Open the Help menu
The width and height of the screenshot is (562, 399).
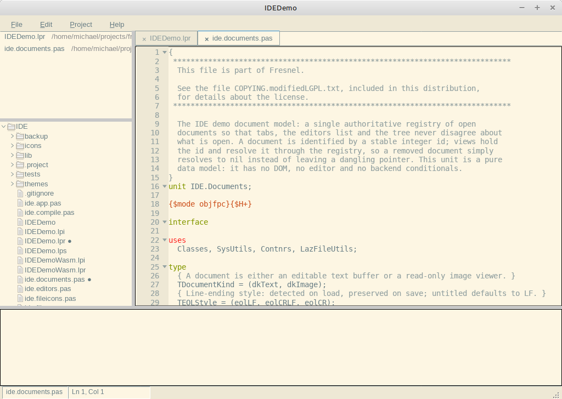point(117,24)
